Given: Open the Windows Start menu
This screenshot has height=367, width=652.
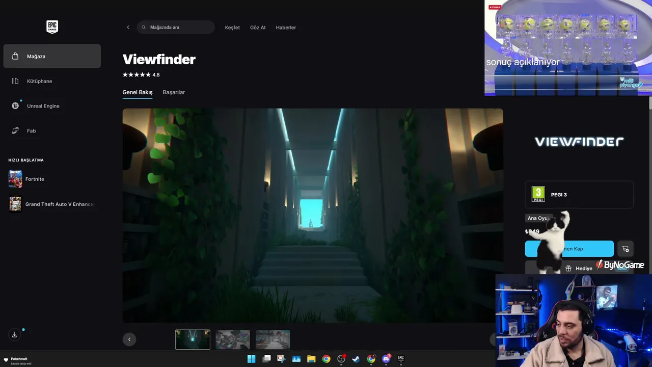Looking at the screenshot, I should [251, 359].
